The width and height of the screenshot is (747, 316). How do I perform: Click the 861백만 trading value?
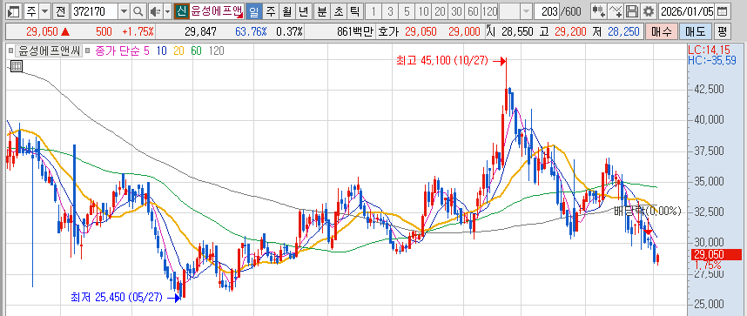(355, 32)
